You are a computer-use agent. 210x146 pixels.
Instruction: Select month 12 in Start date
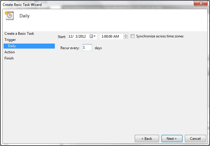[x=70, y=36]
